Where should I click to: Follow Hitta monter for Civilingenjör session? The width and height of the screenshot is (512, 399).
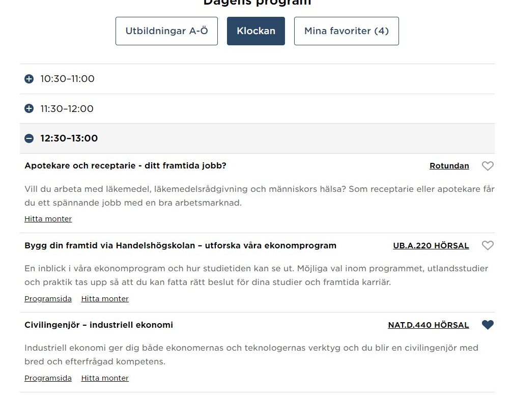click(105, 378)
